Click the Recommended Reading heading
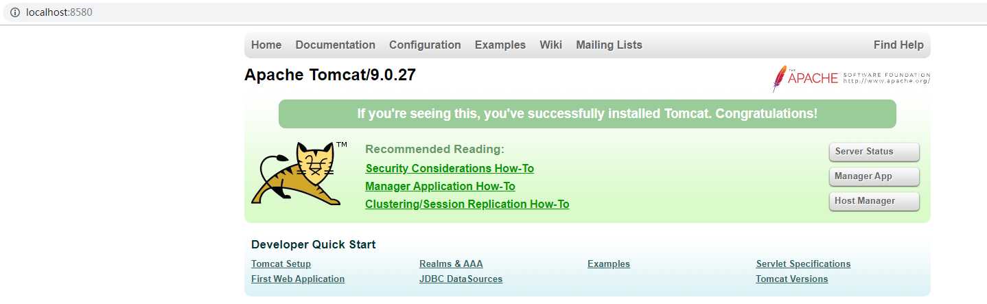The width and height of the screenshot is (987, 304). point(434,150)
